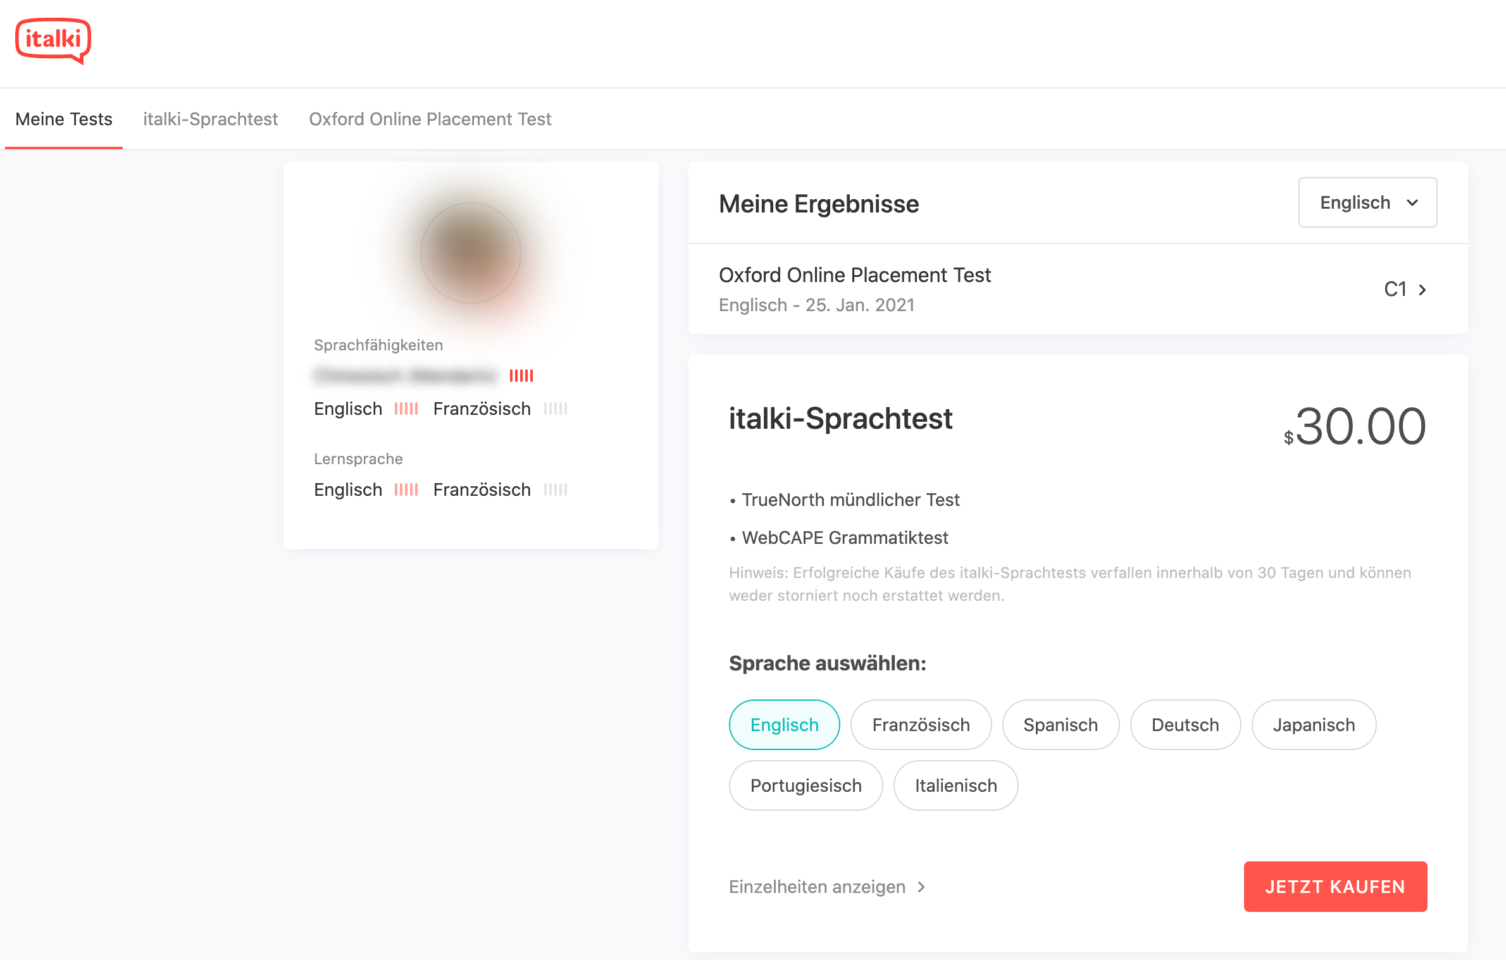This screenshot has height=960, width=1506.
Task: Click Französisch level bars under Lernsprache
Action: coord(556,490)
